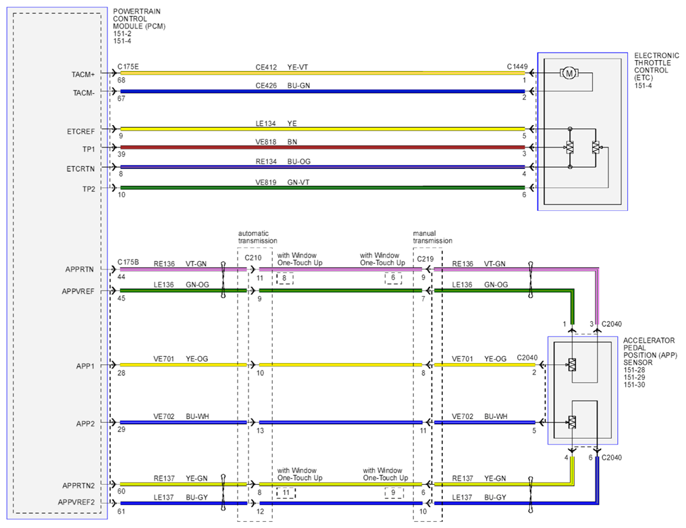The image size is (686, 528).
Task: Click the C1449 connector label
Action: tap(517, 67)
